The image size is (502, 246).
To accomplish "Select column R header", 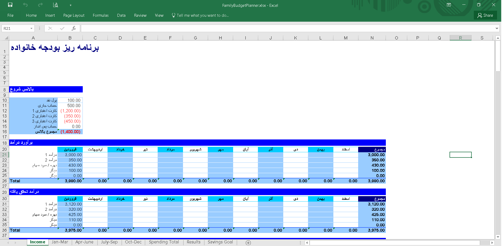I will 460,38.
